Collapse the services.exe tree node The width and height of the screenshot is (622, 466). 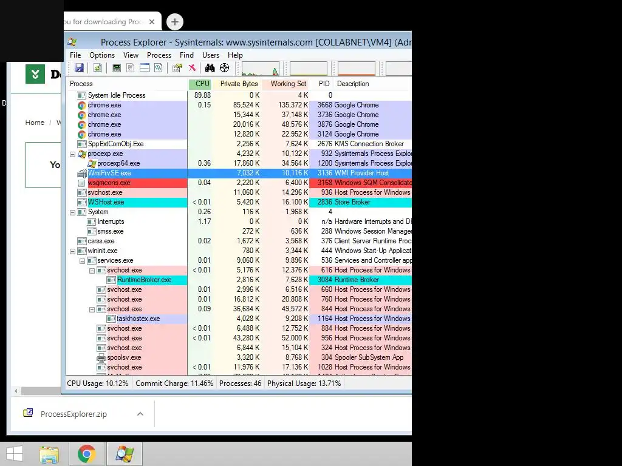pos(82,261)
